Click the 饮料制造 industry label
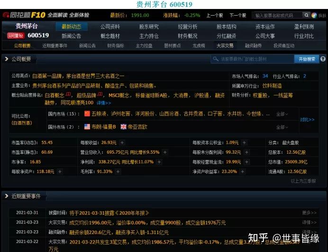 [x=272, y=86]
